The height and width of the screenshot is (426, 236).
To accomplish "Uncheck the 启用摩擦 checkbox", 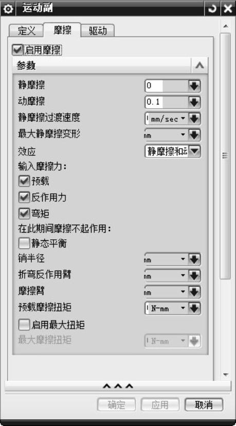I will (x=17, y=50).
